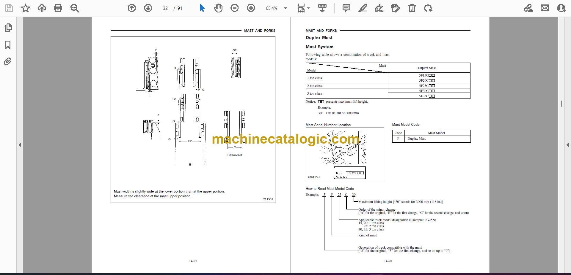Click the 'Mast System' heading

(319, 47)
